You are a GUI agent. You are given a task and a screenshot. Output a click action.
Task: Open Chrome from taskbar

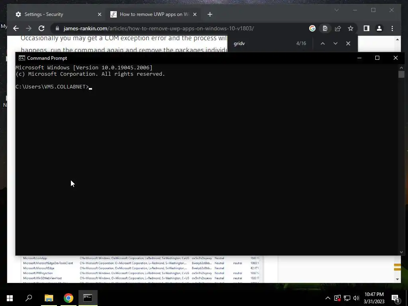tap(69, 298)
